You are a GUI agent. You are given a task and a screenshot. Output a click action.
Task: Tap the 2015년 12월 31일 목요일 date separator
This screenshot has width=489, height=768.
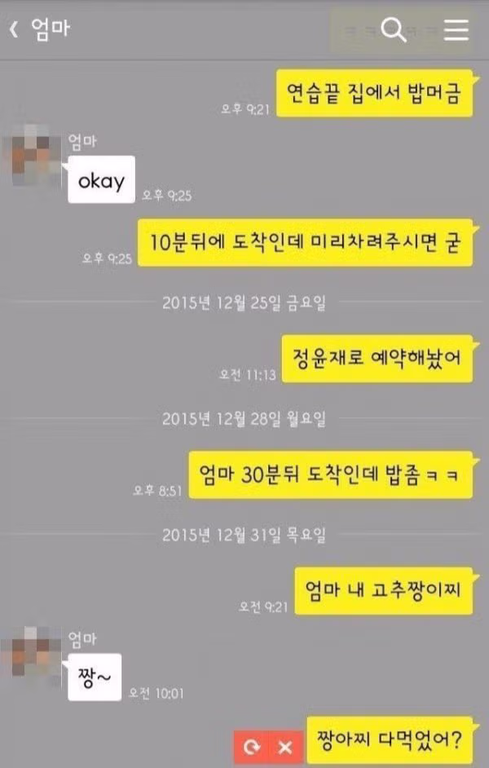coord(244,535)
